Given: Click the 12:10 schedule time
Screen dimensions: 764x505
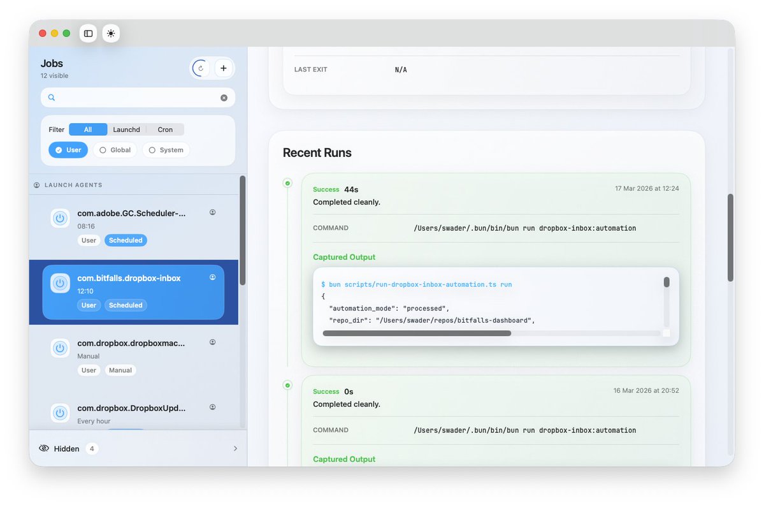Looking at the screenshot, I should [x=85, y=291].
